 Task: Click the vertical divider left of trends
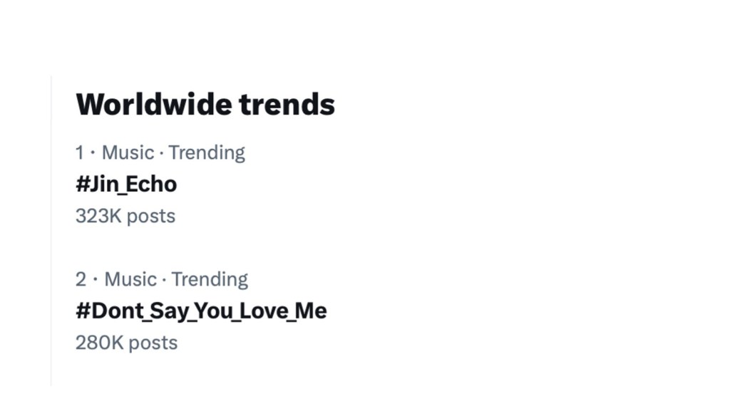[x=51, y=228]
